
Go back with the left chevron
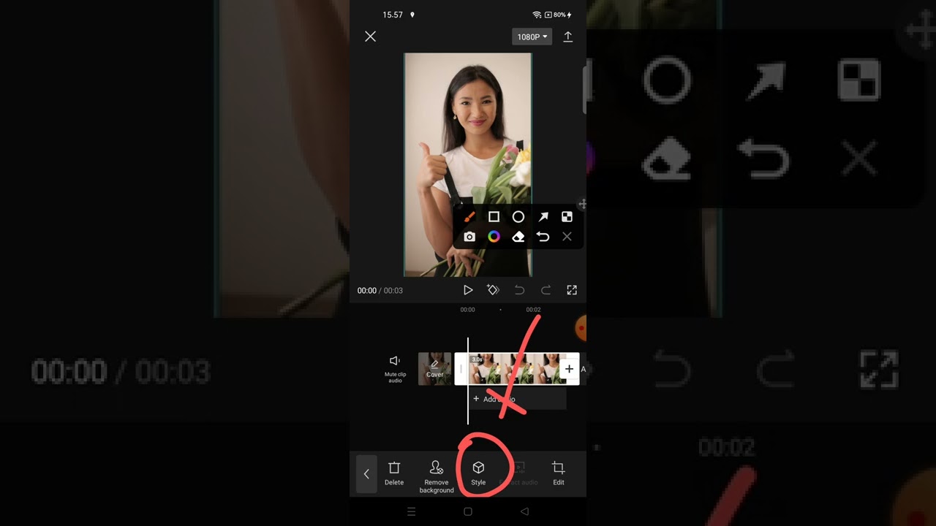(366, 473)
